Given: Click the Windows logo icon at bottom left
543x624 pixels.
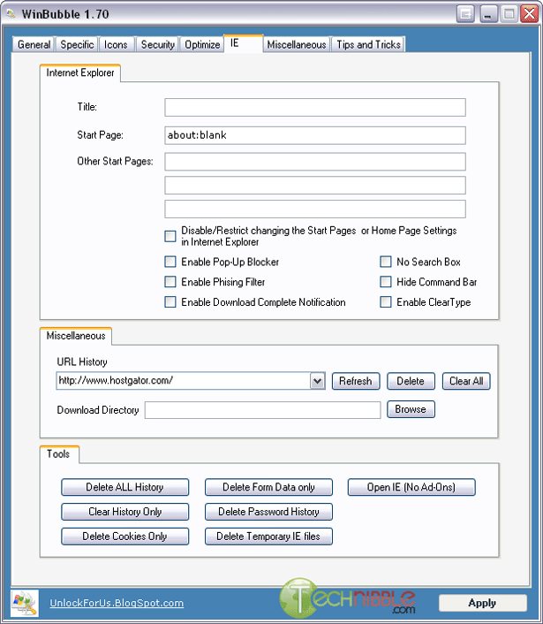Looking at the screenshot, I should 23,603.
